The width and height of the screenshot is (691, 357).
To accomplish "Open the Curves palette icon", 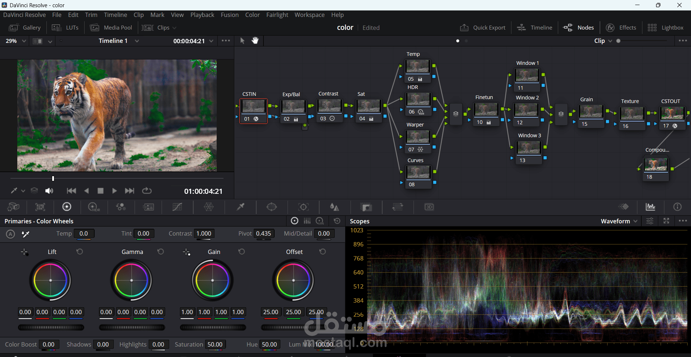I will pyautogui.click(x=177, y=207).
